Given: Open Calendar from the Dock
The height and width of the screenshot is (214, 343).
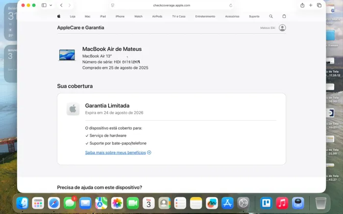Looking at the screenshot, I should pos(149,203).
